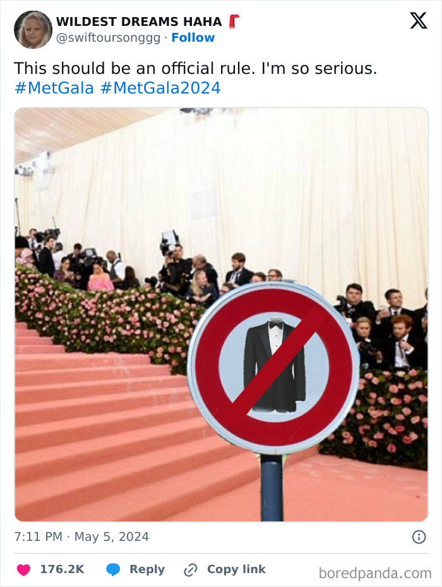Open the #MetGala2024 hashtag
The image size is (442, 587).
[x=160, y=88]
